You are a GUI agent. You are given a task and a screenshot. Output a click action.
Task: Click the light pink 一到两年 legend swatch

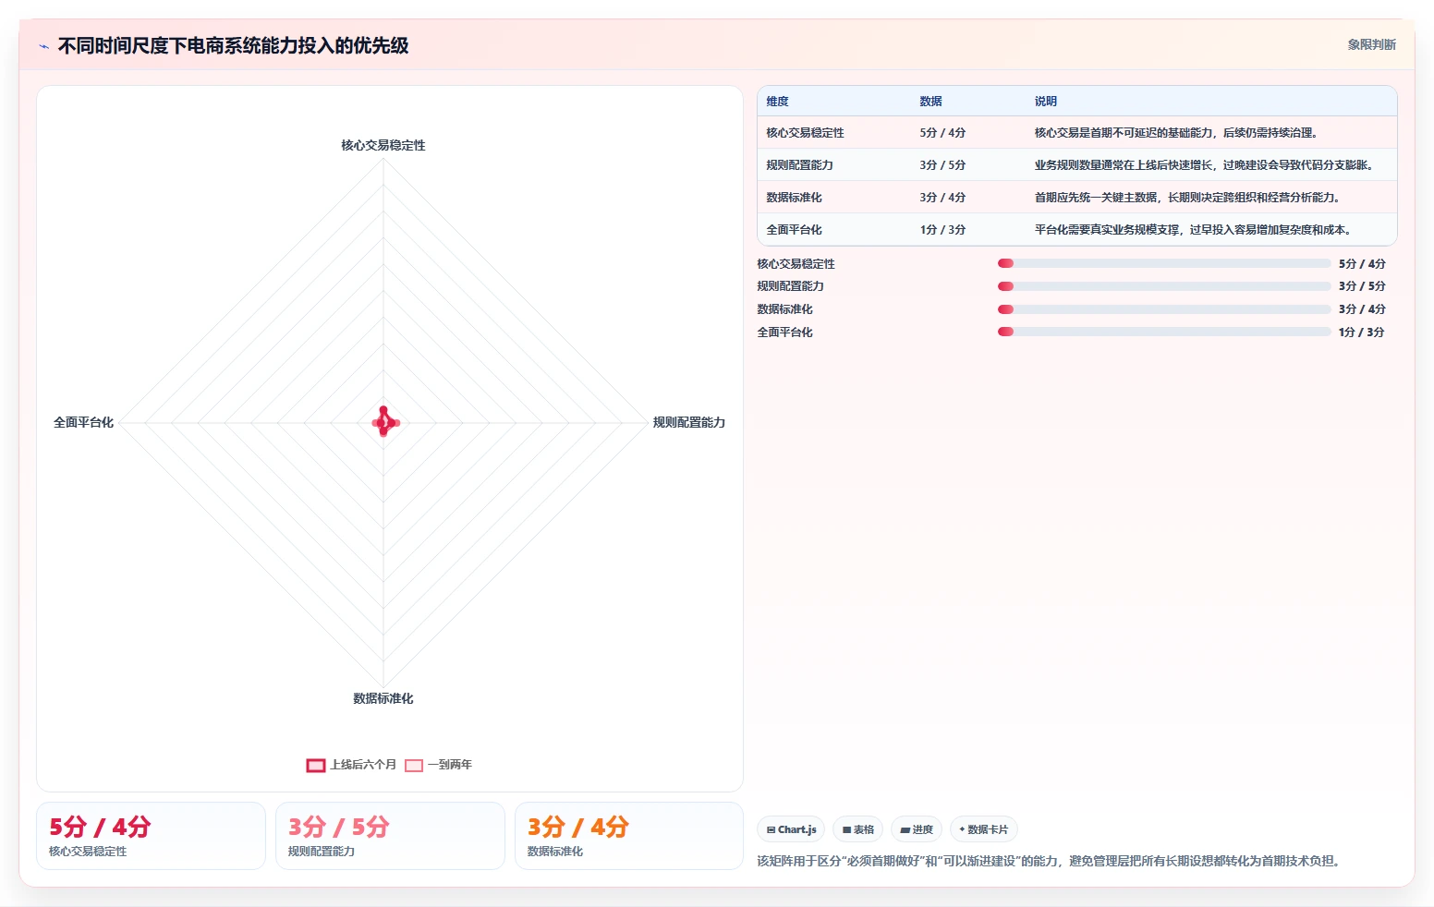click(414, 765)
